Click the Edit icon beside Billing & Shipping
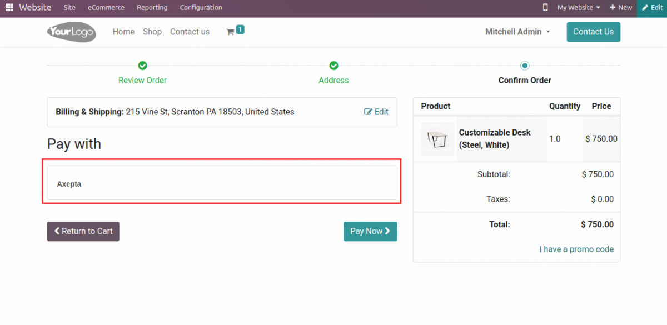The width and height of the screenshot is (667, 325). tap(376, 112)
